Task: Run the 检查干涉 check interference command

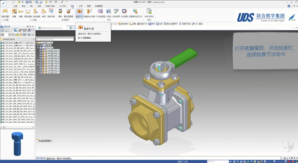Action: click(79, 13)
